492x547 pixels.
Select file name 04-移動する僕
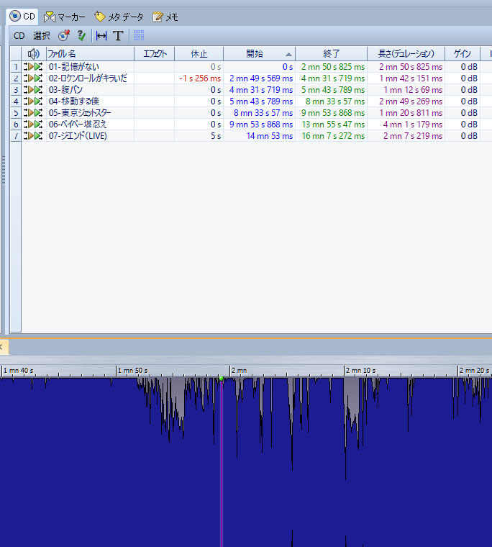[x=74, y=101]
